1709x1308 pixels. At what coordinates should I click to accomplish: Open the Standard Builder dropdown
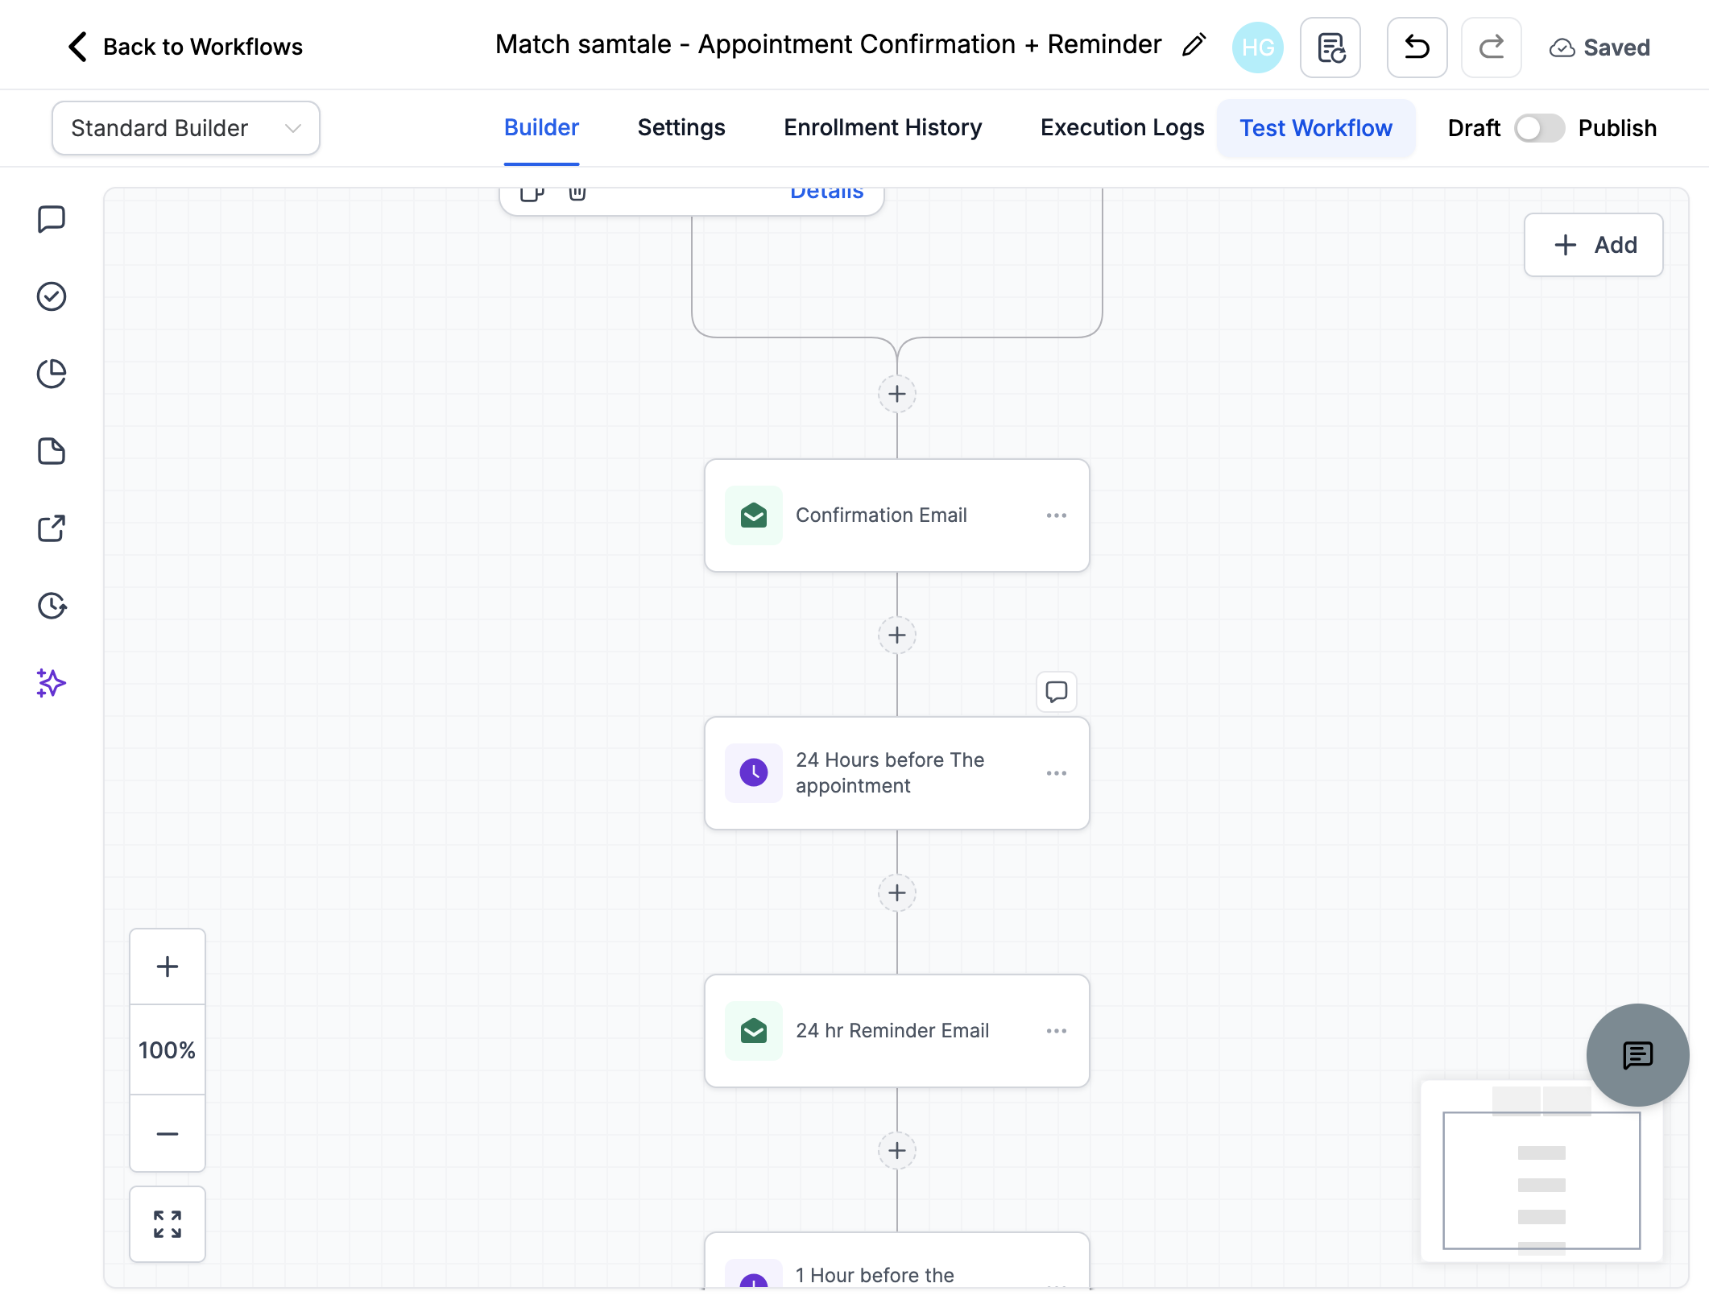point(186,128)
